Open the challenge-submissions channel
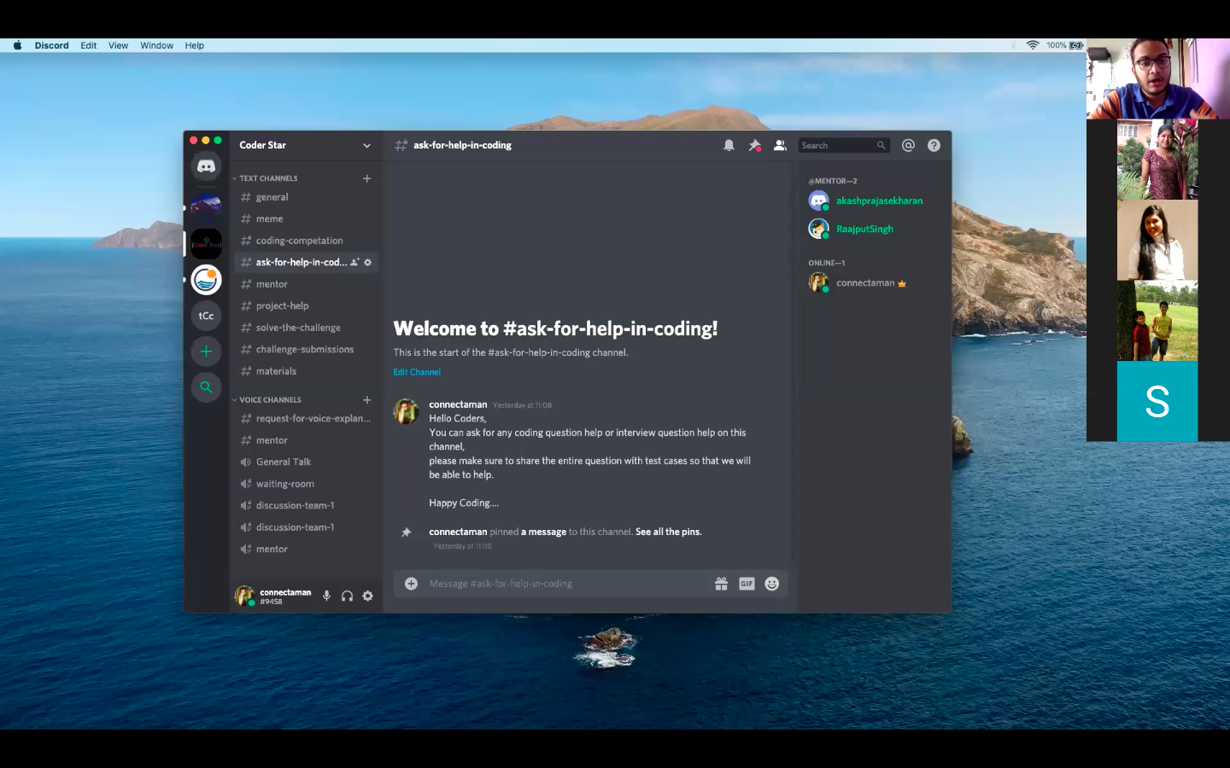 click(306, 349)
